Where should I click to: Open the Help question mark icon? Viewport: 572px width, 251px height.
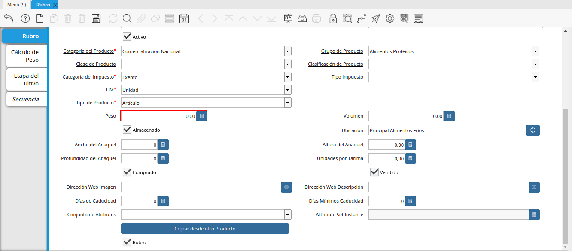(x=25, y=18)
